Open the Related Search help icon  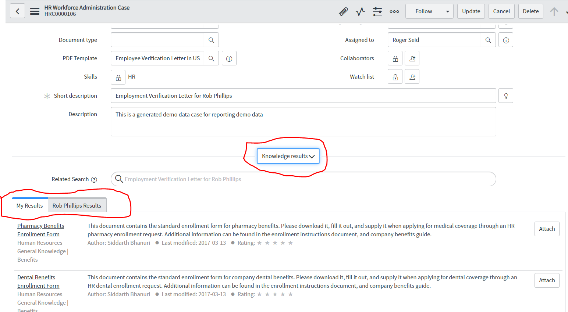point(94,179)
